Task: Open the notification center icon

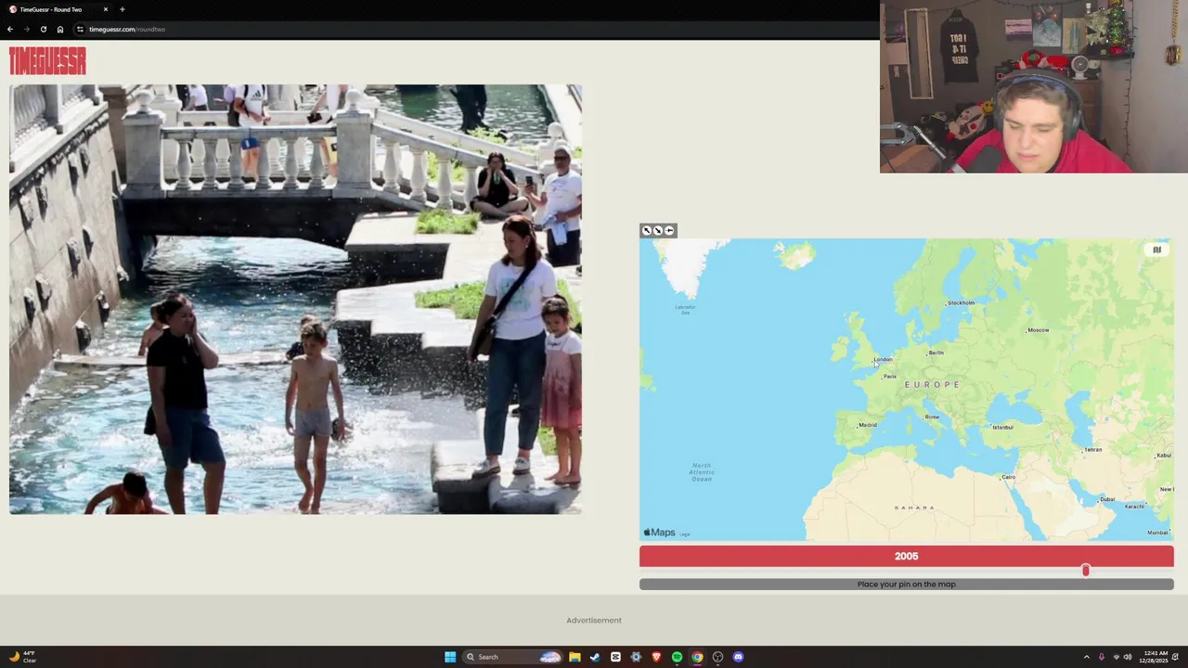Action: point(1175,657)
